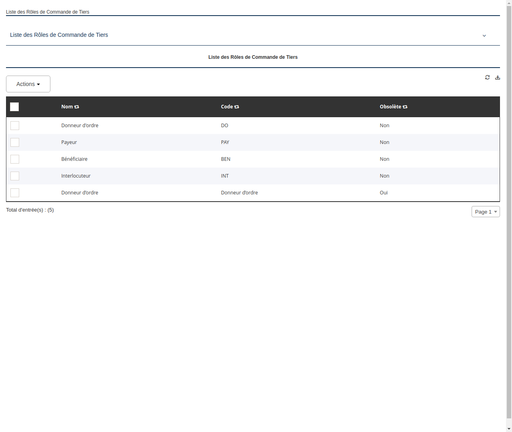Select the code BEN in the table
The width and height of the screenshot is (512, 432).
[226, 159]
